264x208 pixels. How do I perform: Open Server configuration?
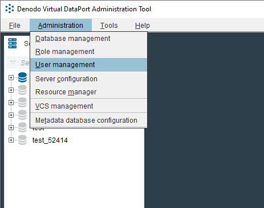(x=88, y=79)
